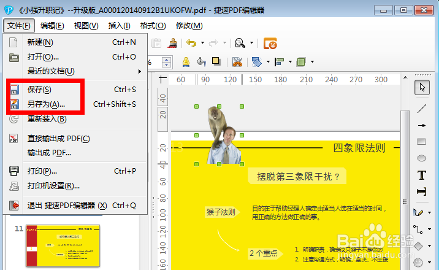439x270 pixels.
Task: Click the Save floppy disk icon
Action: coord(14,90)
